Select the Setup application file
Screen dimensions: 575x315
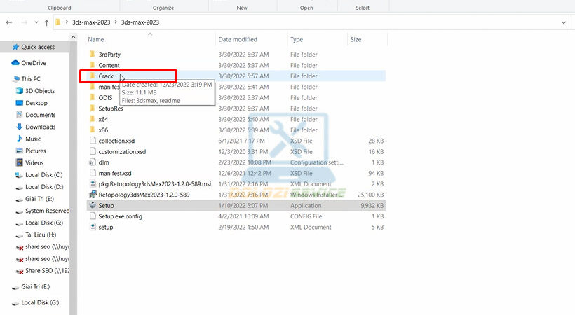[106, 206]
